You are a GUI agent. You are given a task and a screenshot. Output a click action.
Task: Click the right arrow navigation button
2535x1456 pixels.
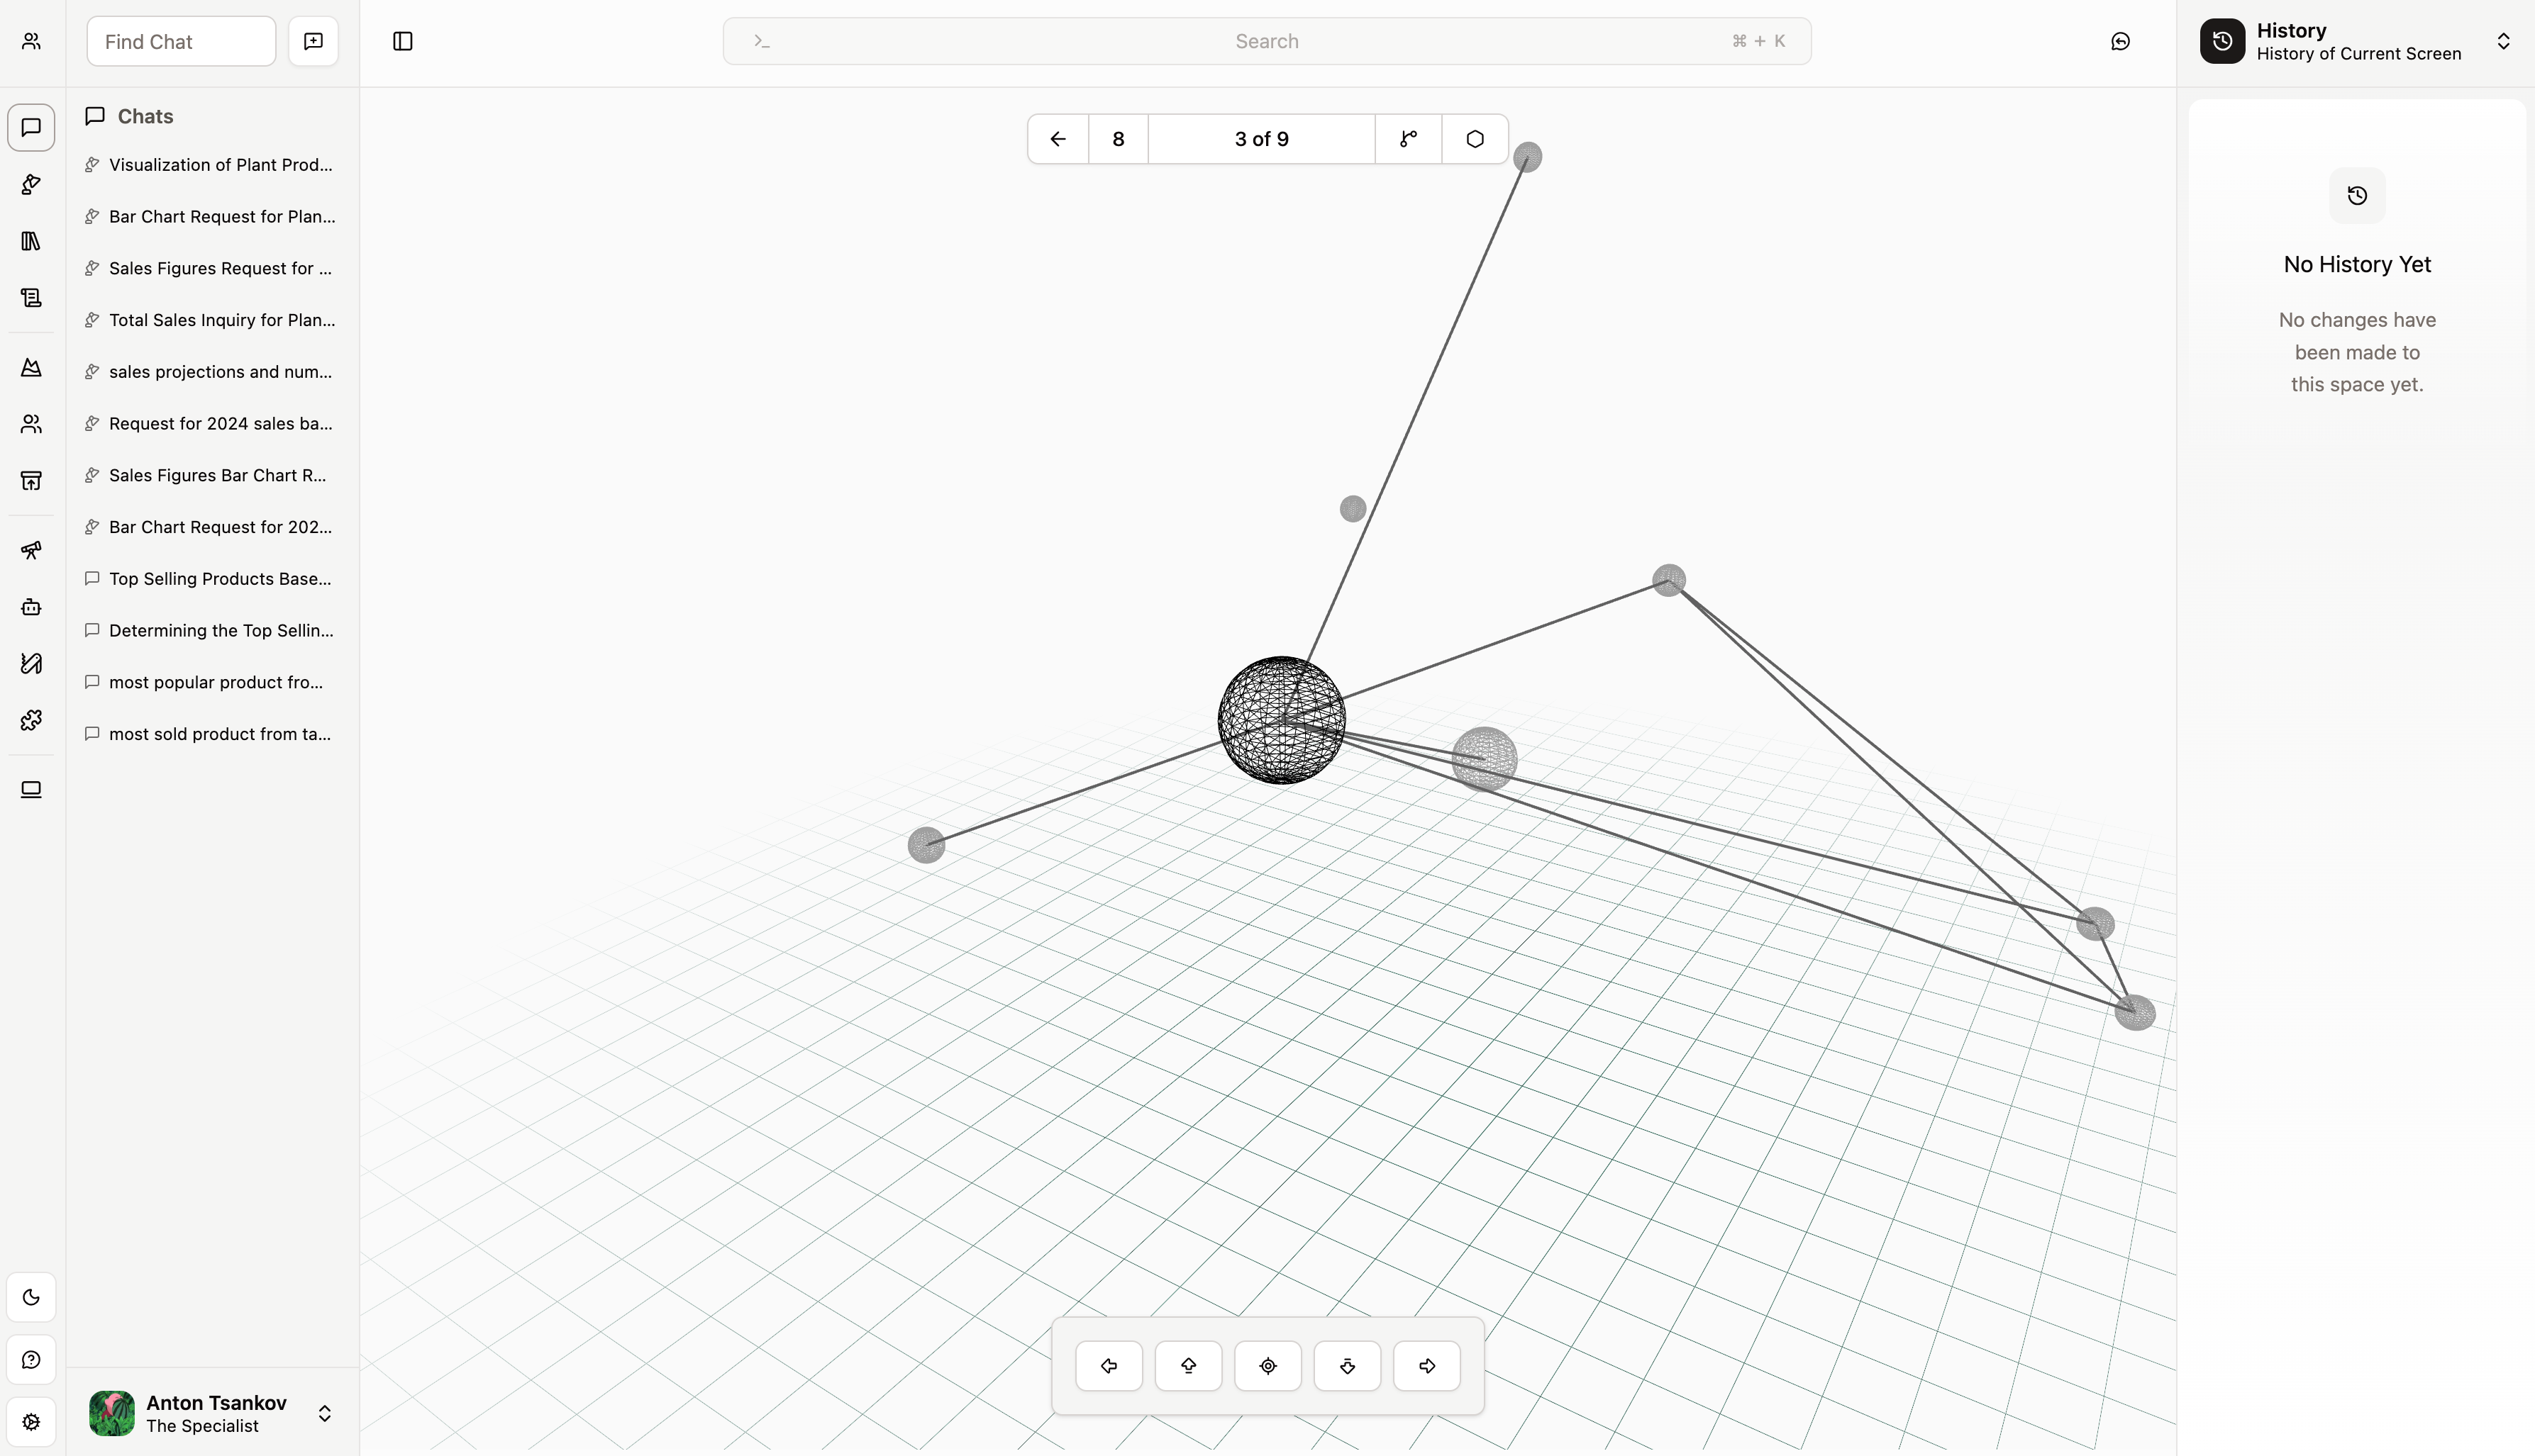(x=1426, y=1366)
